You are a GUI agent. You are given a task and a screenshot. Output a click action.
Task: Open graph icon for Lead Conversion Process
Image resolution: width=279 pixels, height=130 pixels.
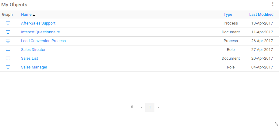8,41
